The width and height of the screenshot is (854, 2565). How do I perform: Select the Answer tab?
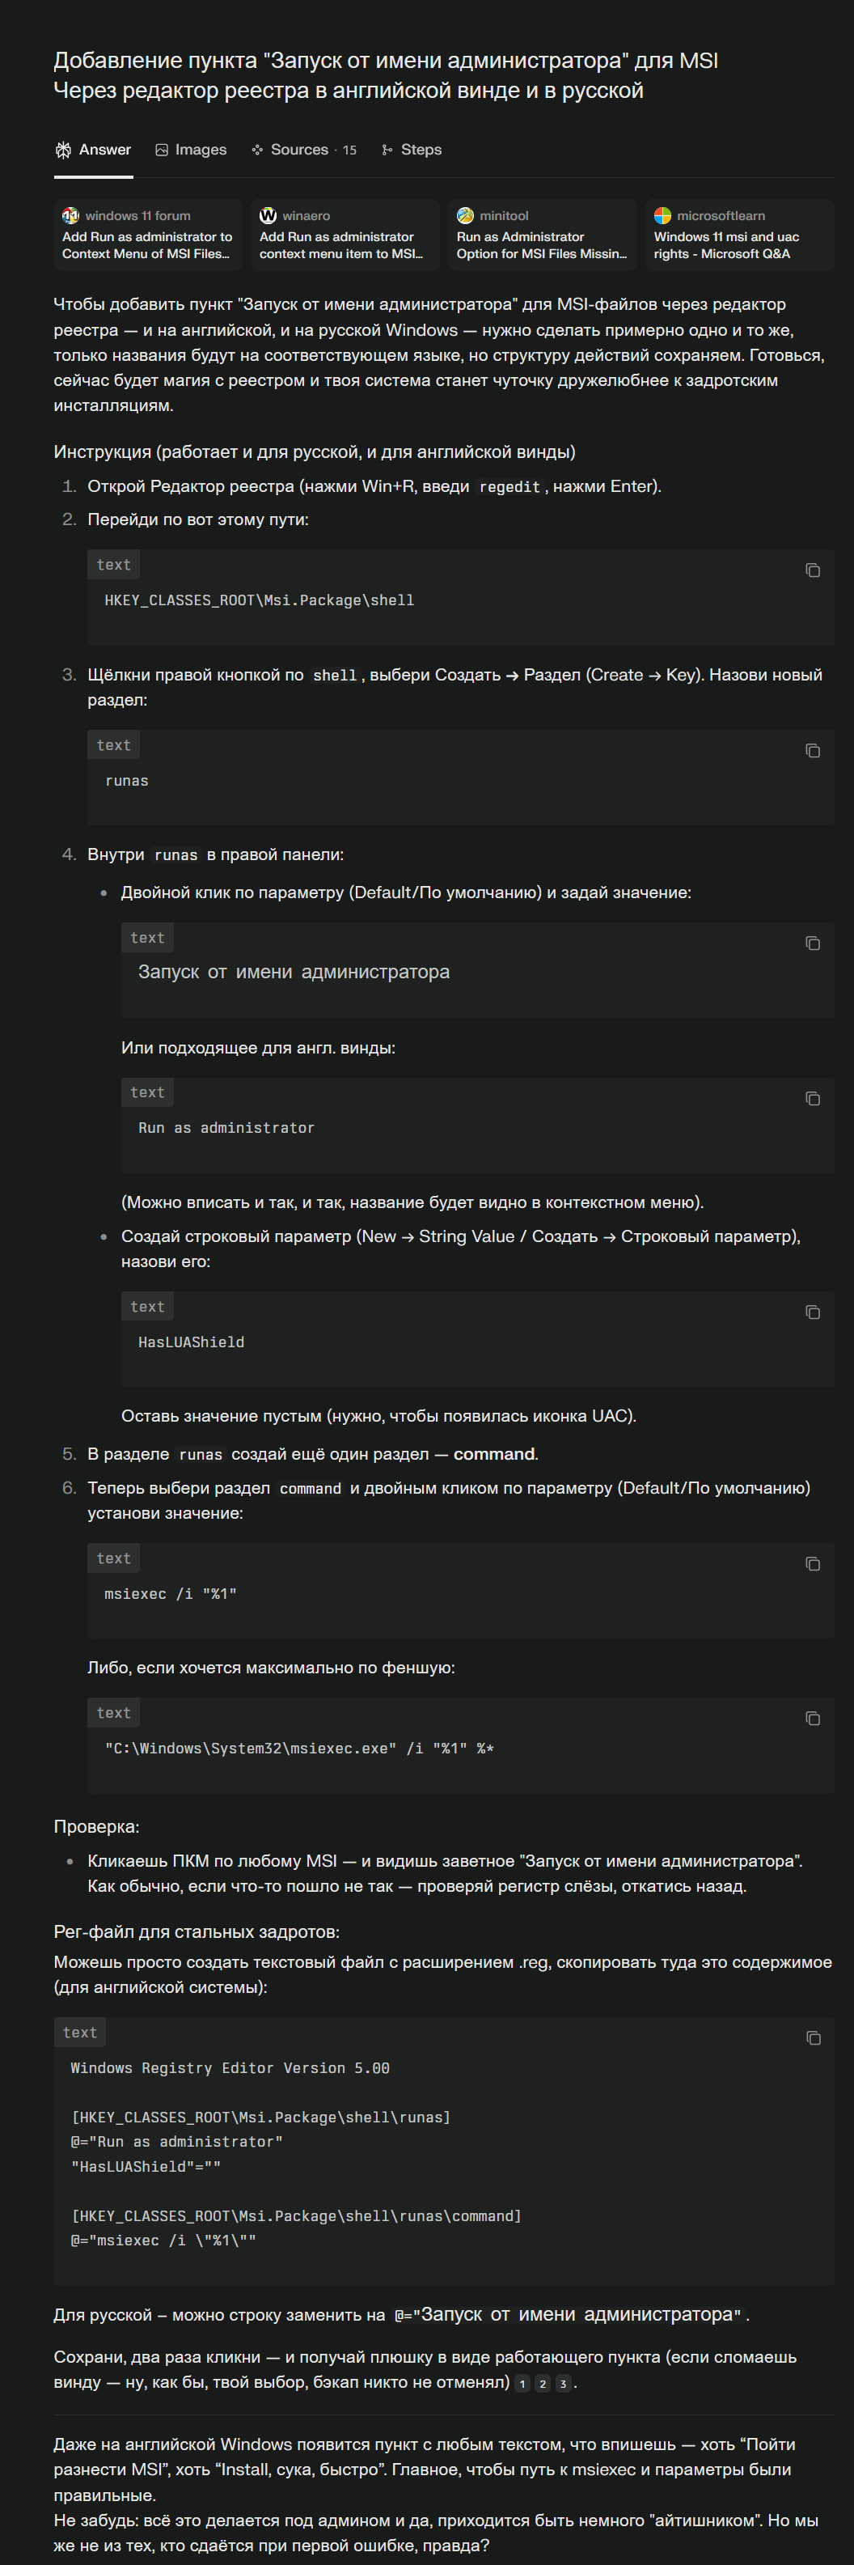pos(94,150)
